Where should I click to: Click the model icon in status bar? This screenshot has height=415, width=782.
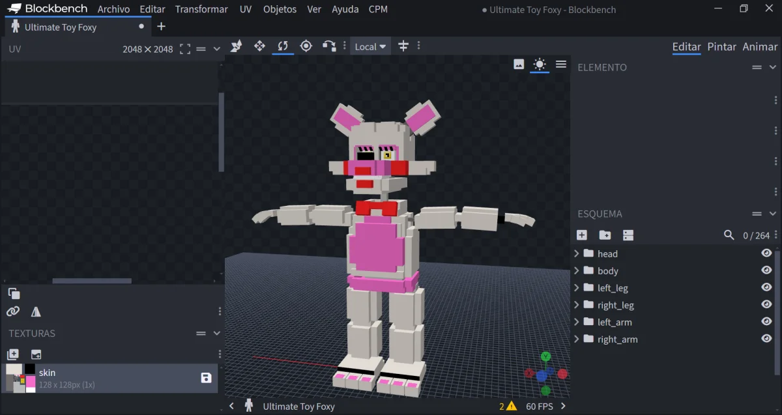pos(248,406)
